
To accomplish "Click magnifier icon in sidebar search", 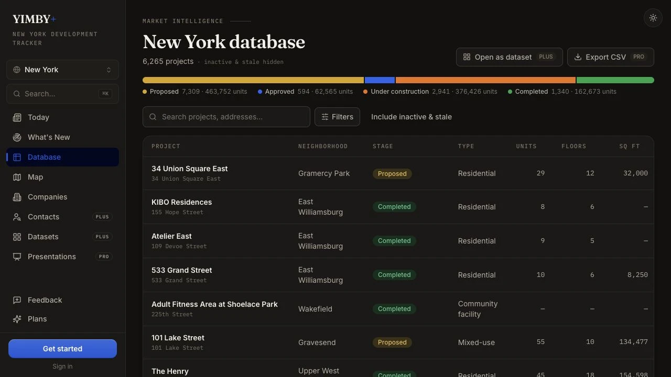I will (17, 94).
